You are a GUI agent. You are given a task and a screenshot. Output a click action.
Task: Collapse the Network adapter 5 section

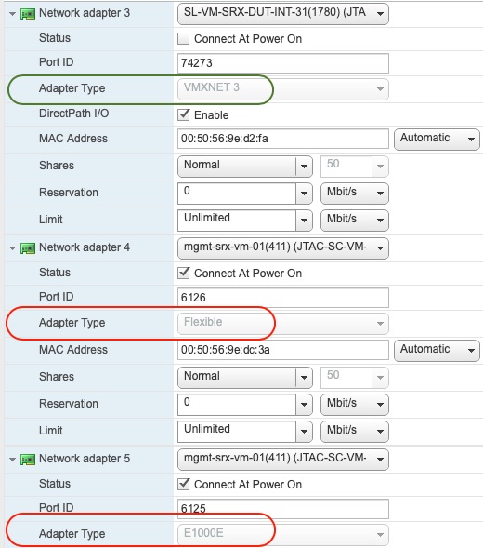pyautogui.click(x=13, y=460)
